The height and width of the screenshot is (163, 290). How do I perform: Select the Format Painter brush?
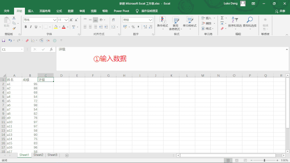click(14, 29)
